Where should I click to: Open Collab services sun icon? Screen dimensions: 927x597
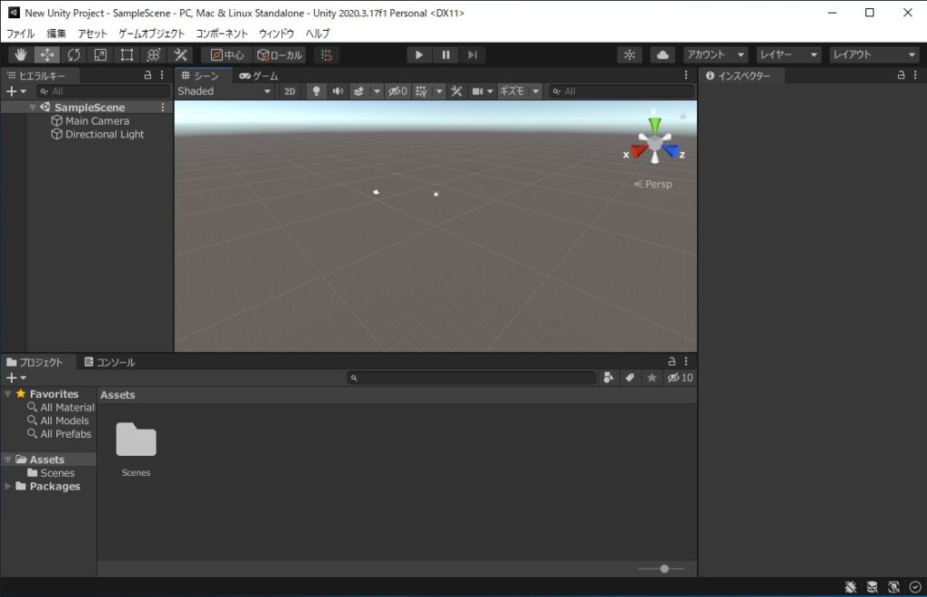tap(630, 55)
